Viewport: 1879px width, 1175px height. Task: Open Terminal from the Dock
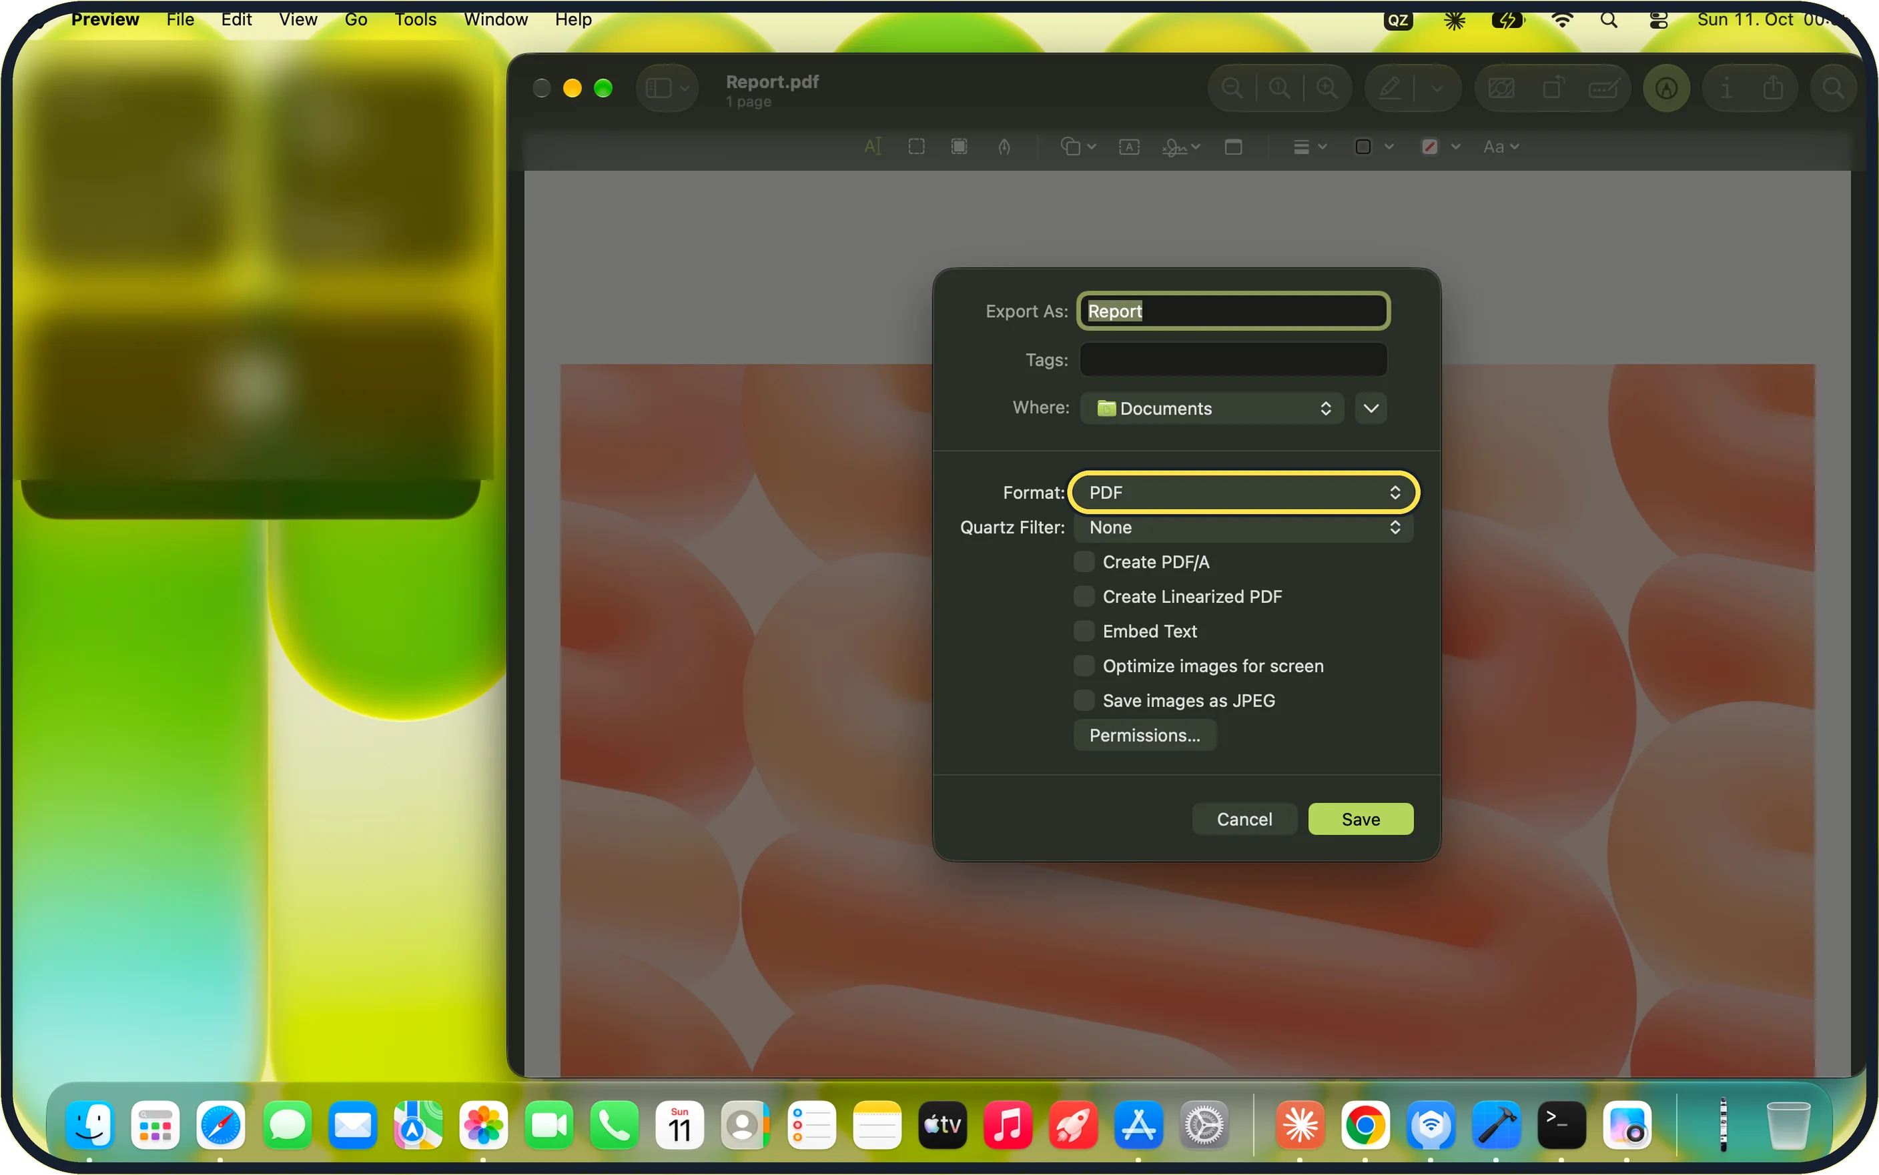[x=1561, y=1124]
